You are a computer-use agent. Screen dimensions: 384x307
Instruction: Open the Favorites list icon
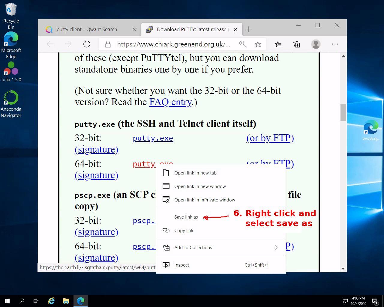[x=278, y=44]
